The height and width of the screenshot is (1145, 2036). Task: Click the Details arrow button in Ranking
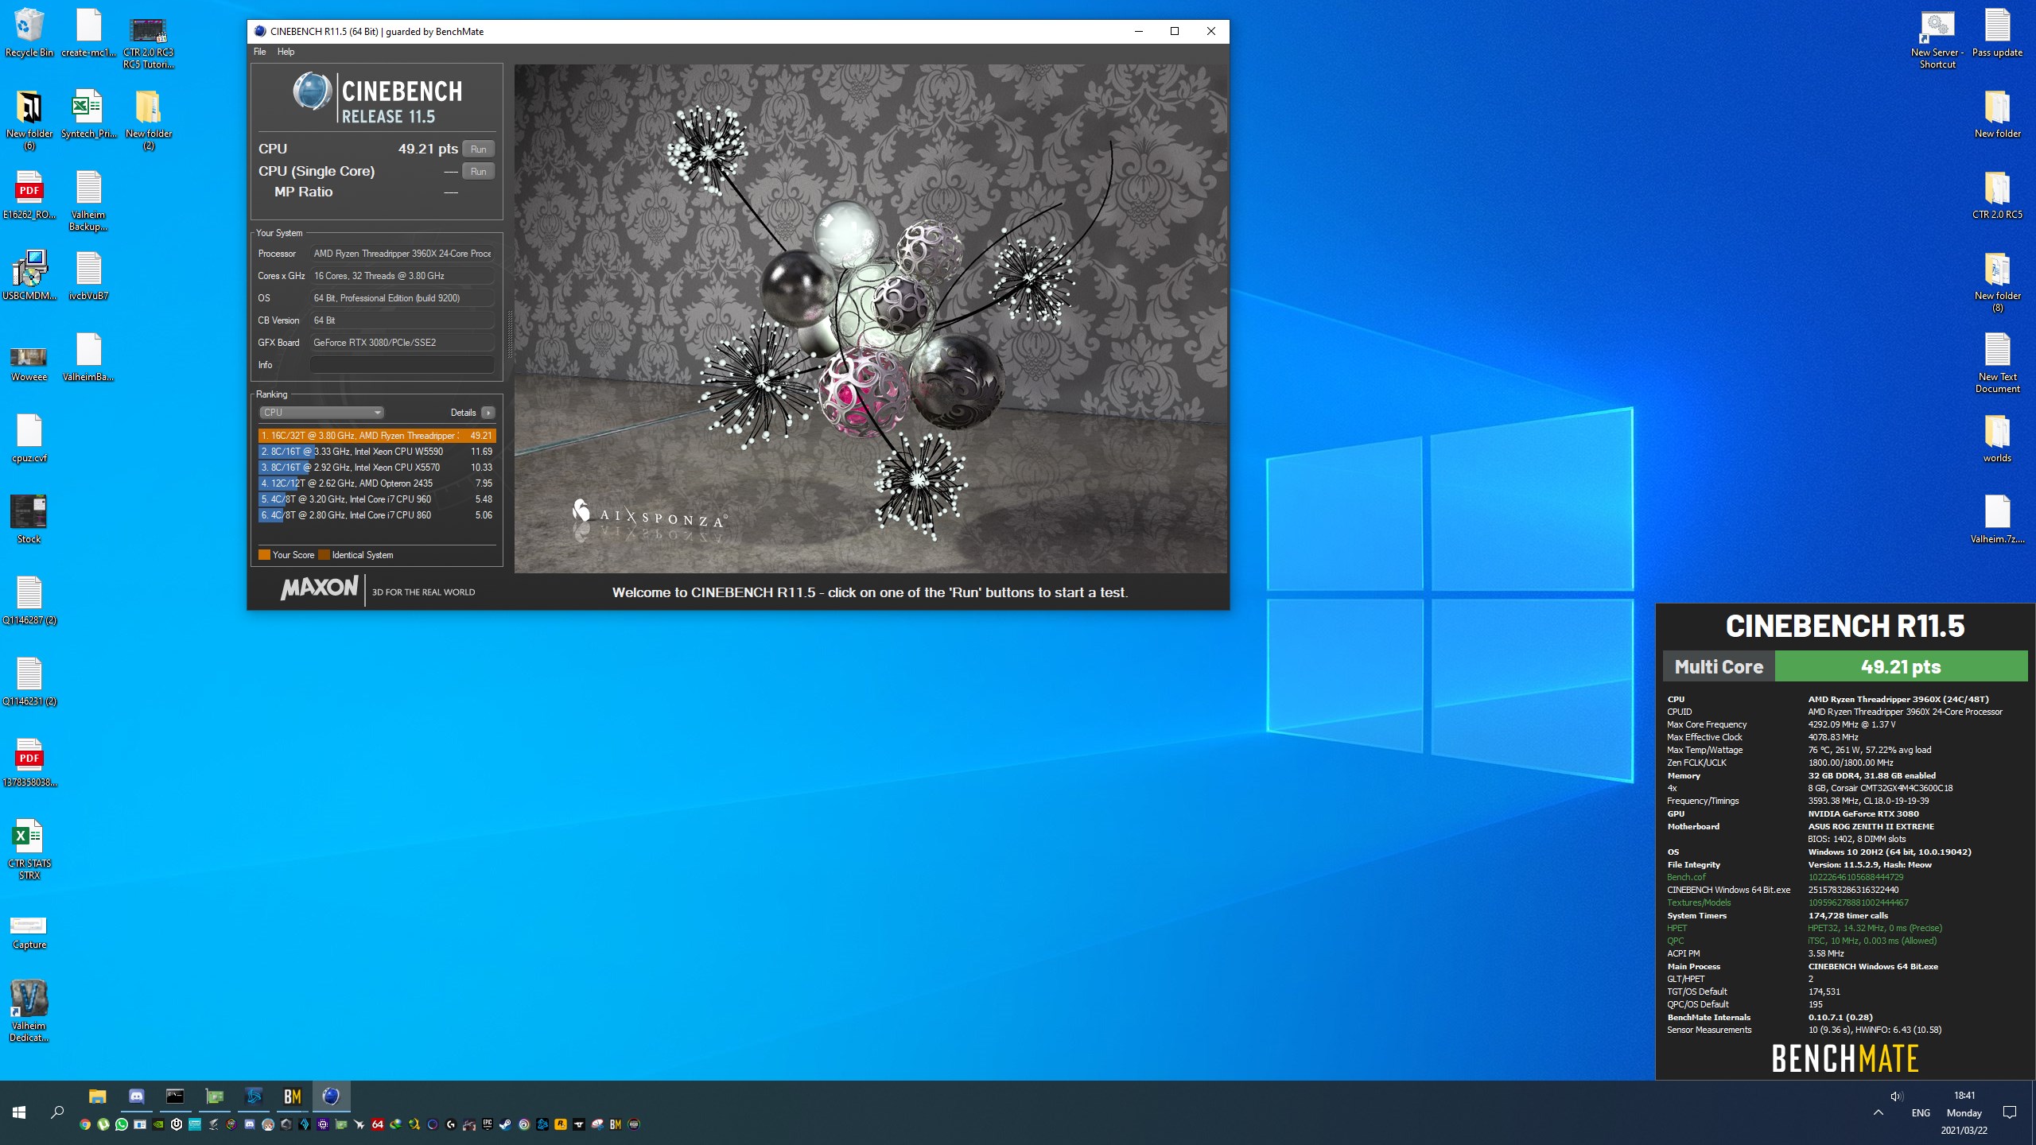[x=488, y=412]
